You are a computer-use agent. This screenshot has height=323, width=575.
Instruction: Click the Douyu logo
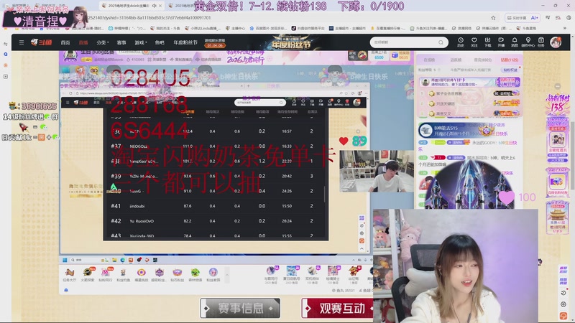[x=41, y=42]
